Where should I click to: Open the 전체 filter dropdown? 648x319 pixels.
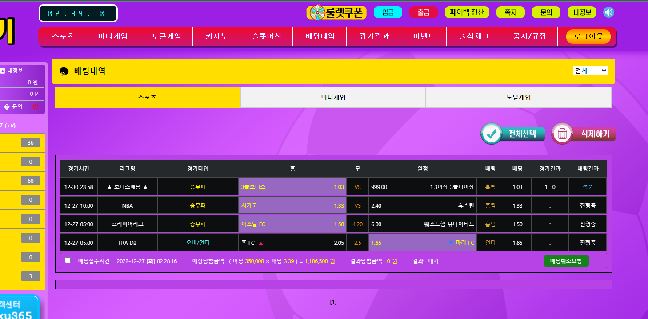(x=590, y=71)
